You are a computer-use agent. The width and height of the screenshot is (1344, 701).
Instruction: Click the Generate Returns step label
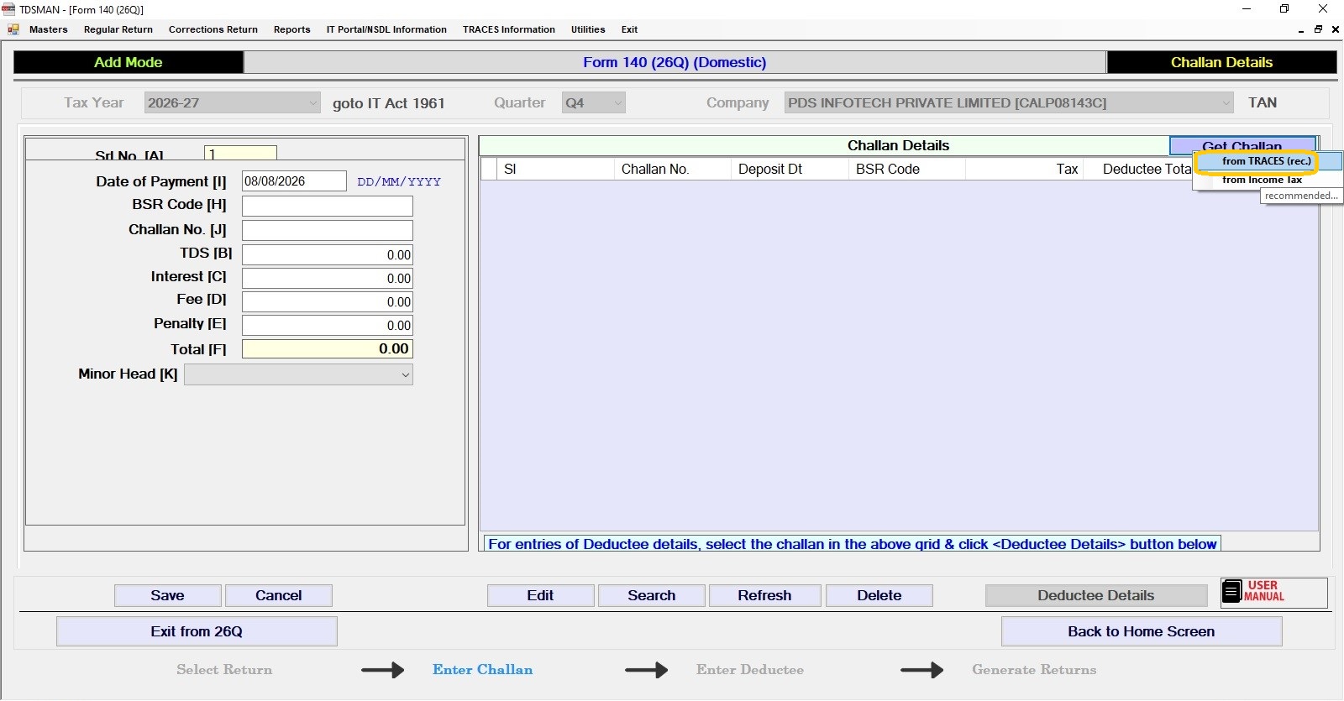coord(1034,669)
